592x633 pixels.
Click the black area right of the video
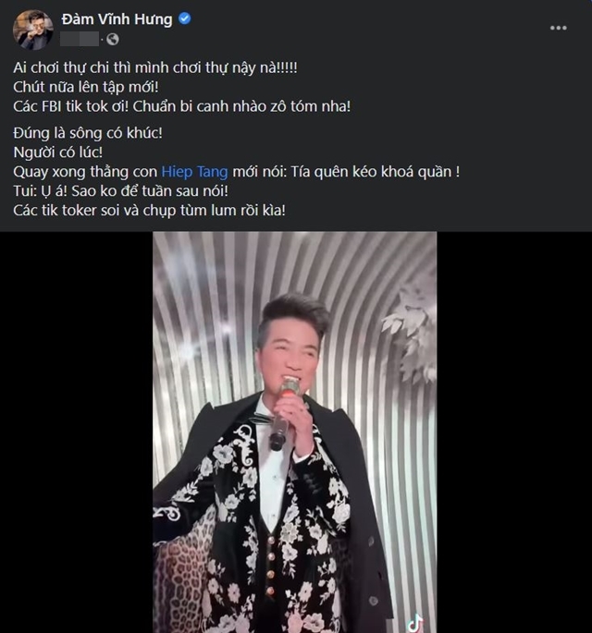coord(513,432)
